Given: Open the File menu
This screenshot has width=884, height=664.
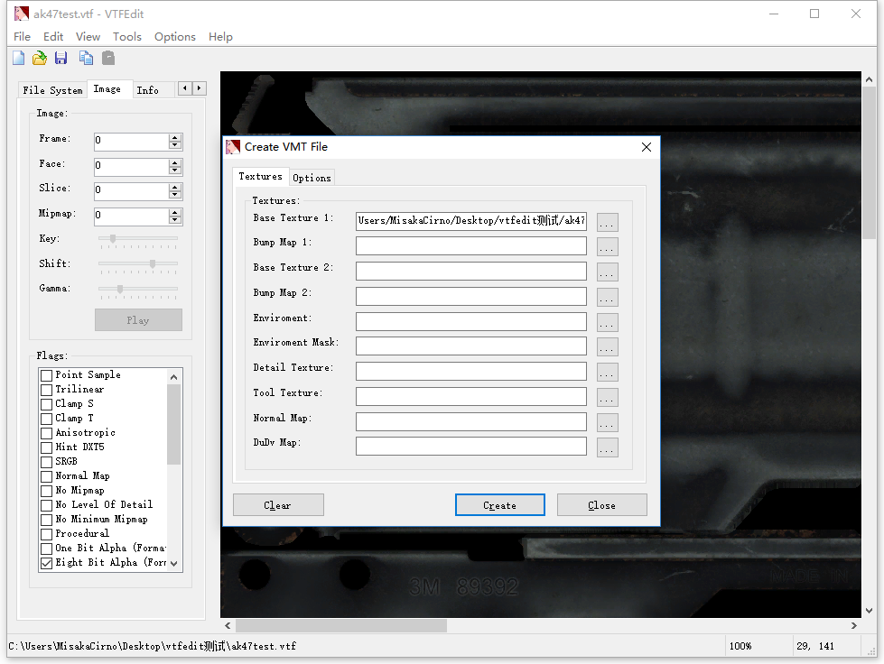Looking at the screenshot, I should click(x=22, y=37).
